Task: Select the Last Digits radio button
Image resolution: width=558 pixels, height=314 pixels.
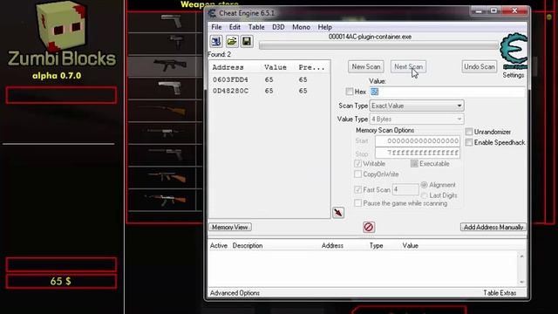Action: [425, 195]
